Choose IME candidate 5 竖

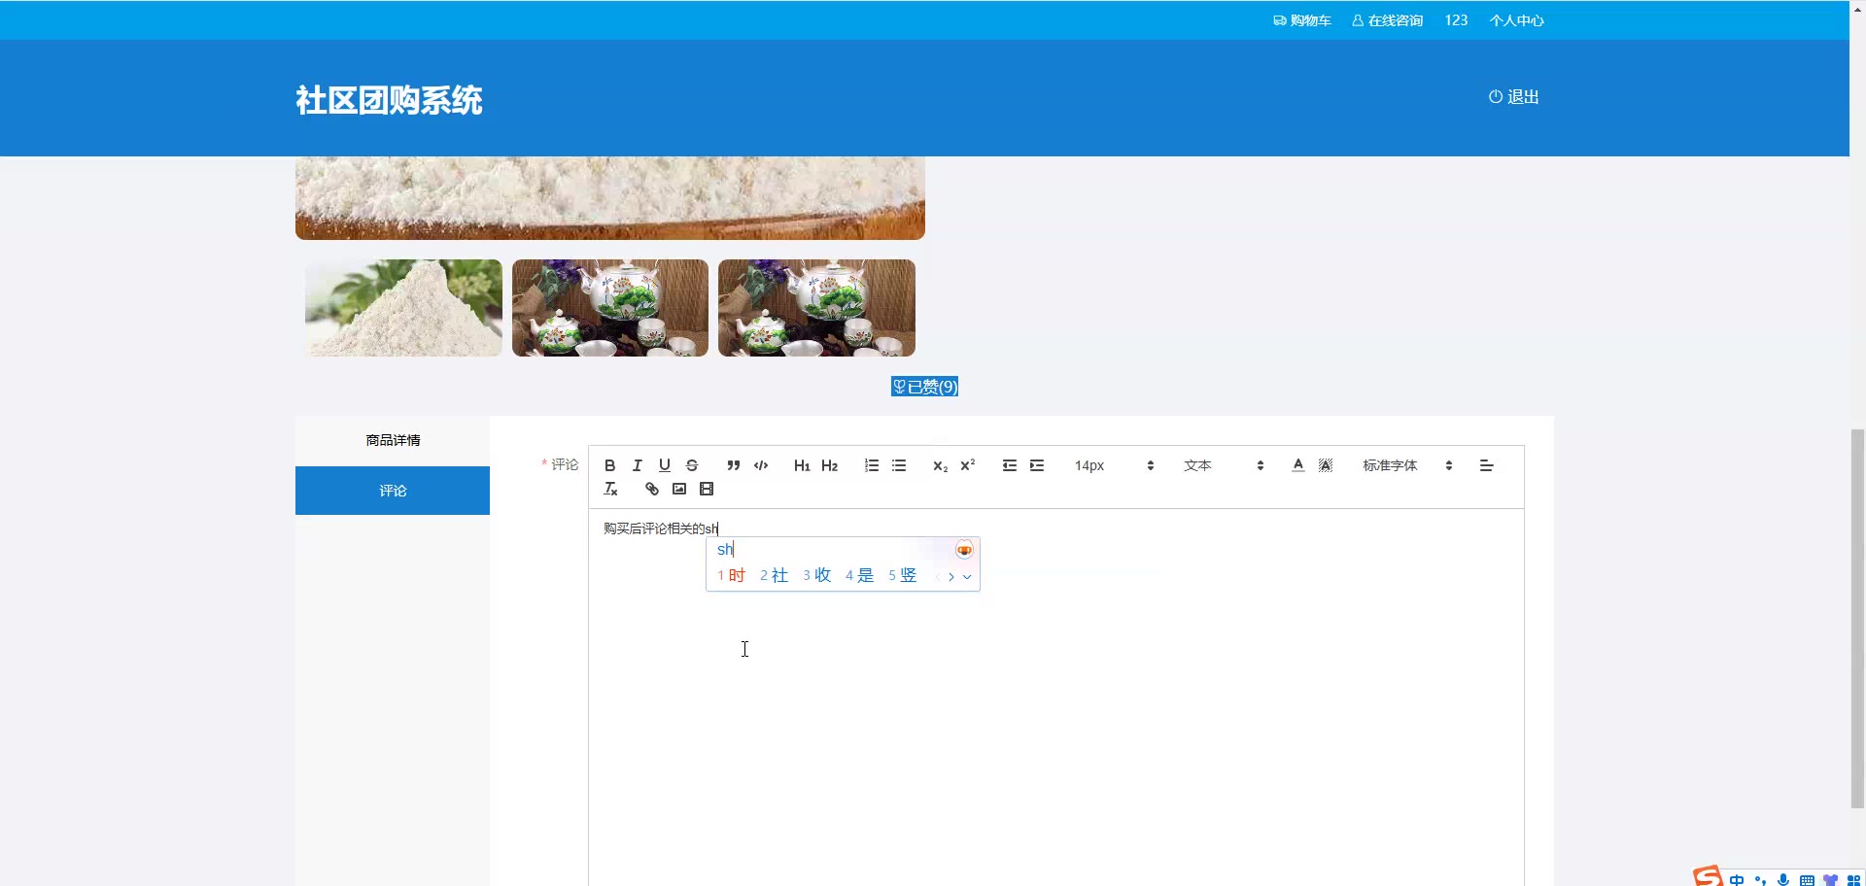902,576
